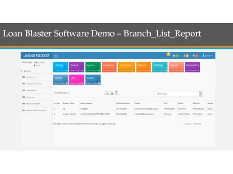The image size is (233, 174).
Task: Open the green Agents module tile
Action: click(93, 67)
